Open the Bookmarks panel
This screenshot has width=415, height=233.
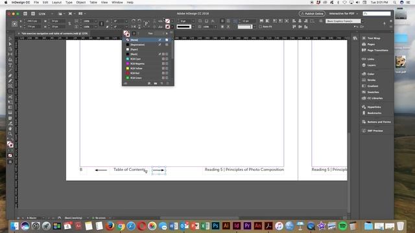[374, 113]
